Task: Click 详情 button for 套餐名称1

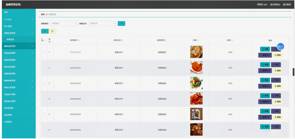Action: tap(265, 49)
